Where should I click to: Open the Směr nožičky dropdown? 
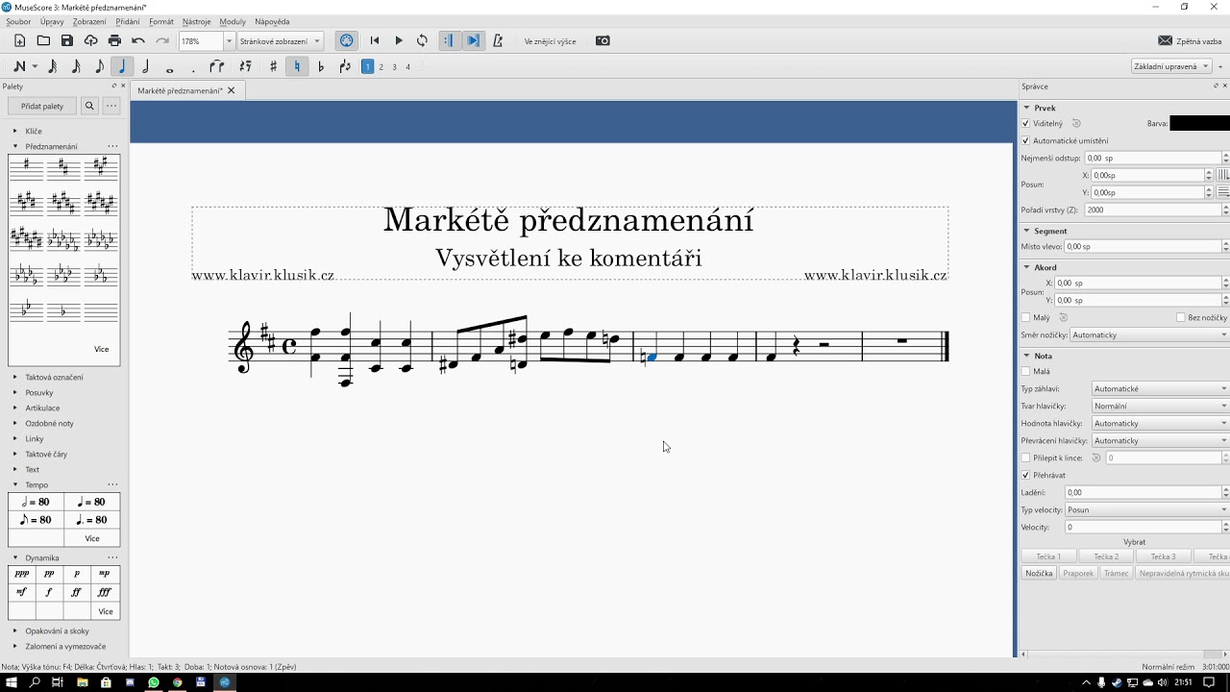1149,334
